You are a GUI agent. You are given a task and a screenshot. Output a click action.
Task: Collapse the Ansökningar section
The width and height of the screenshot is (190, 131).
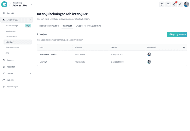pyautogui.click(x=30, y=20)
